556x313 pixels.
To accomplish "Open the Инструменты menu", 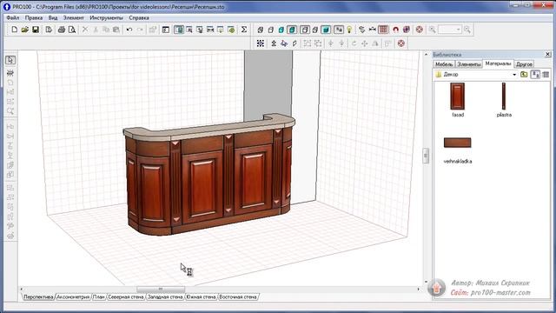I will [x=106, y=17].
